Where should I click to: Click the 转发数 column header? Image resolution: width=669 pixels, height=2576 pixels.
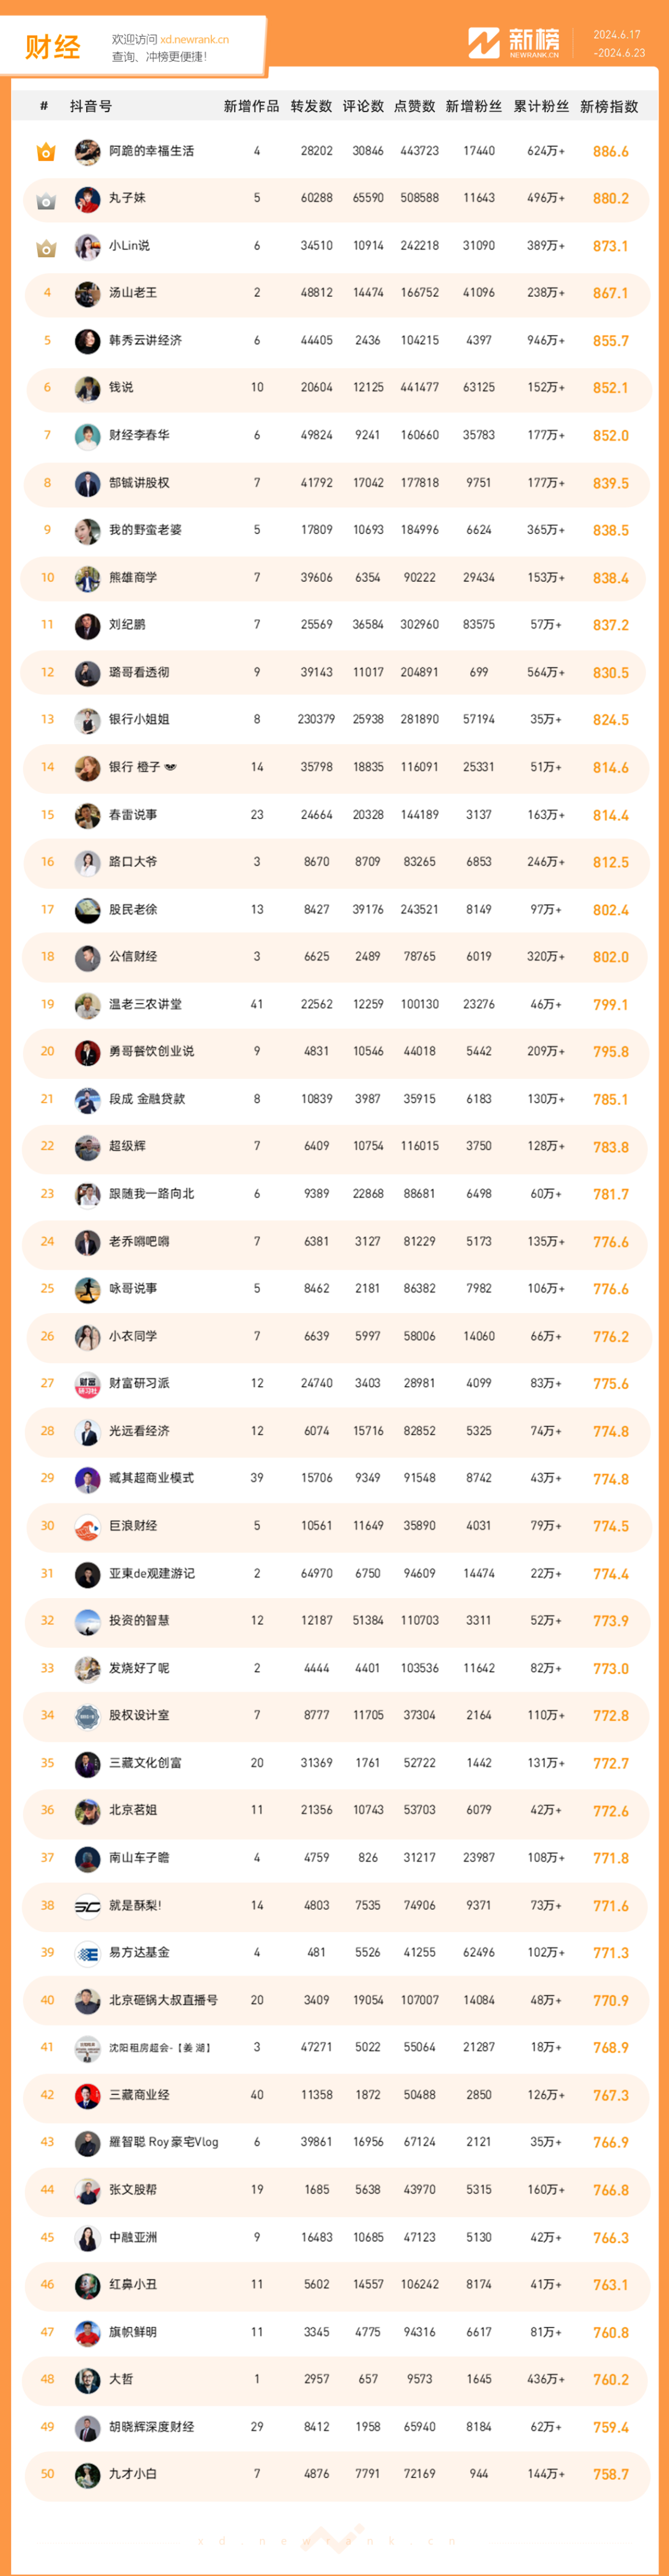tap(311, 106)
